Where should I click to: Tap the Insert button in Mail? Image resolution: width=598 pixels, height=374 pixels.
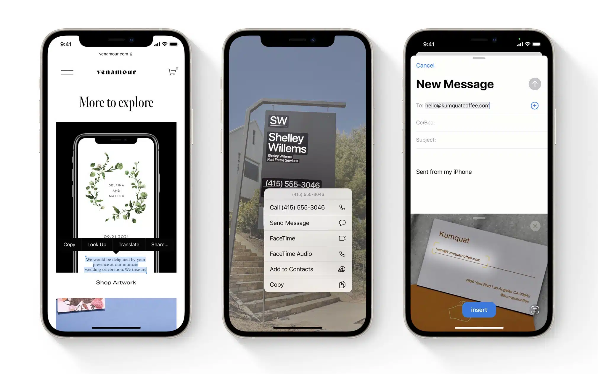[x=479, y=309]
